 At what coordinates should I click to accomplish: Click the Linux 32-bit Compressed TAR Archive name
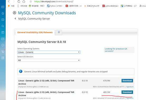(x=46, y=82)
